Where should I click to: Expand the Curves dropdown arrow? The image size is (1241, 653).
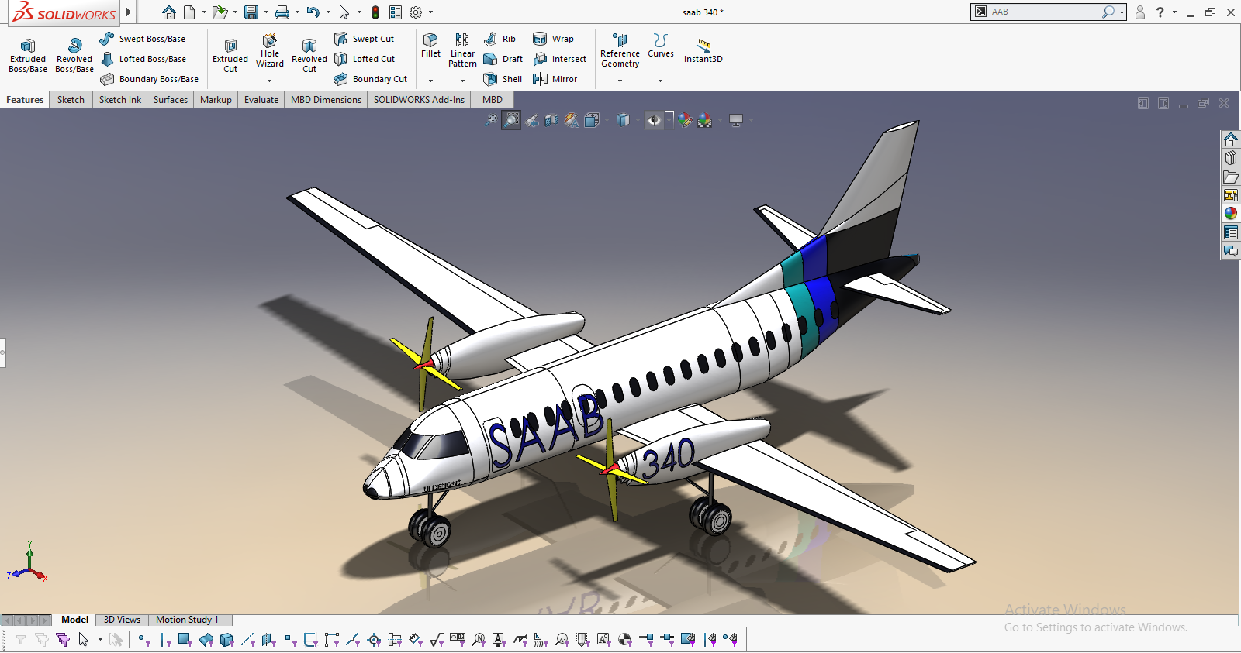coord(661,81)
